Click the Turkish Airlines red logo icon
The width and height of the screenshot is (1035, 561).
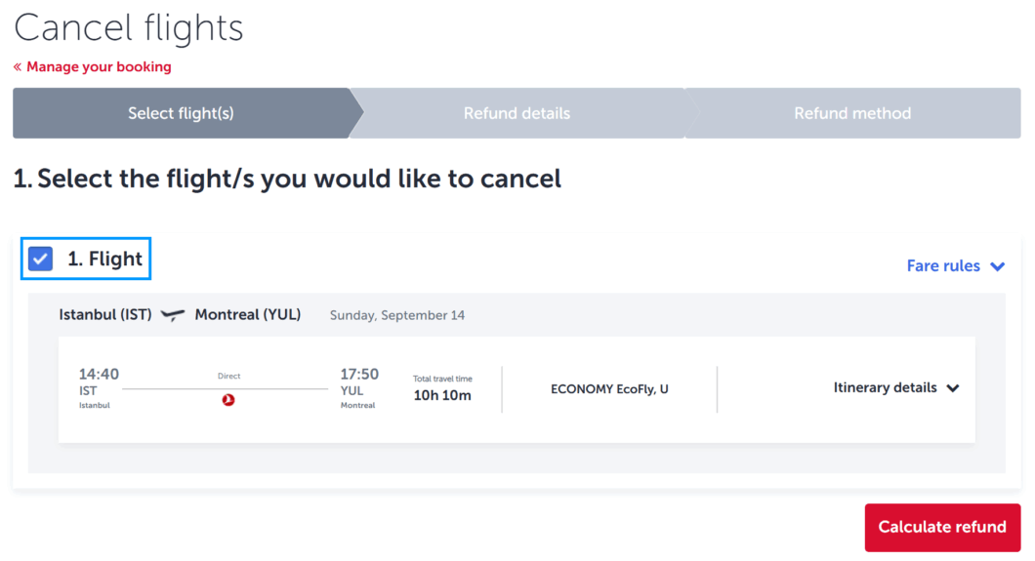(x=228, y=399)
